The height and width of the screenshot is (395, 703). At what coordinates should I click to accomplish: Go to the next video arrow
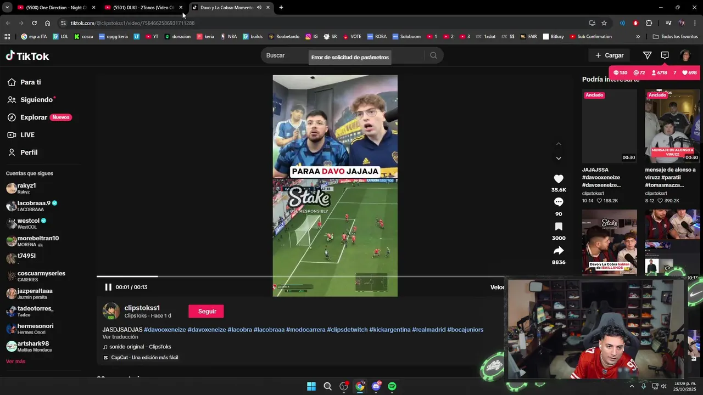[559, 158]
